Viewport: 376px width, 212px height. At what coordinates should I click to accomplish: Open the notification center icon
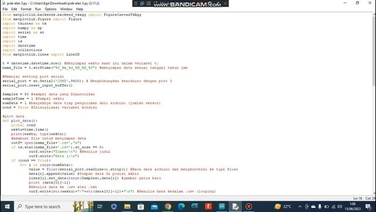pyautogui.click(x=368, y=207)
